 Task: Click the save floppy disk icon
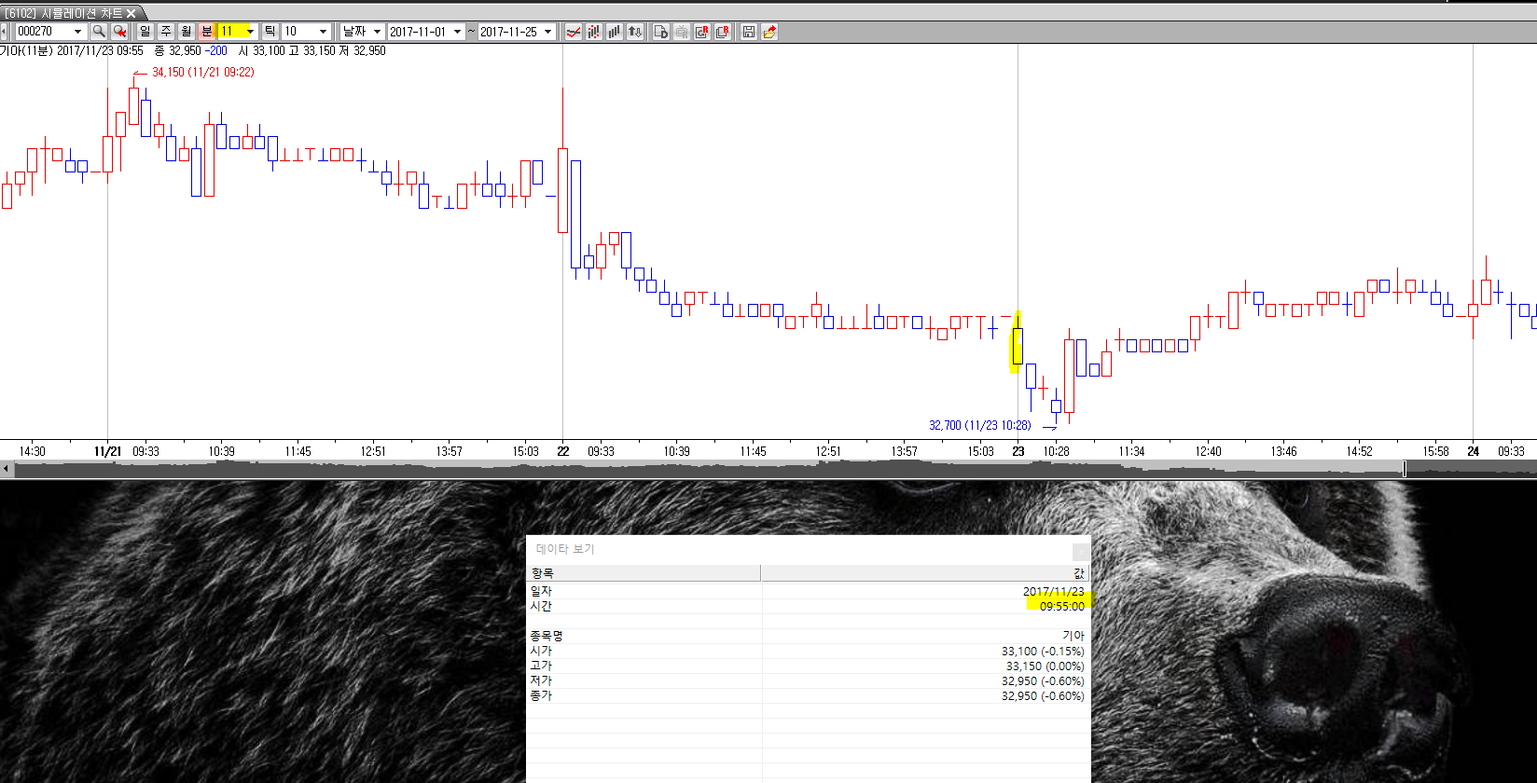click(x=748, y=32)
